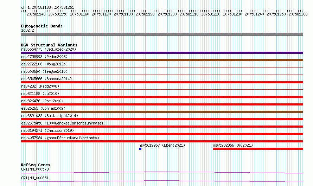Click the gray 1q32.2 cytogenetic band bar
313x186 pixels.
[x=162, y=34]
